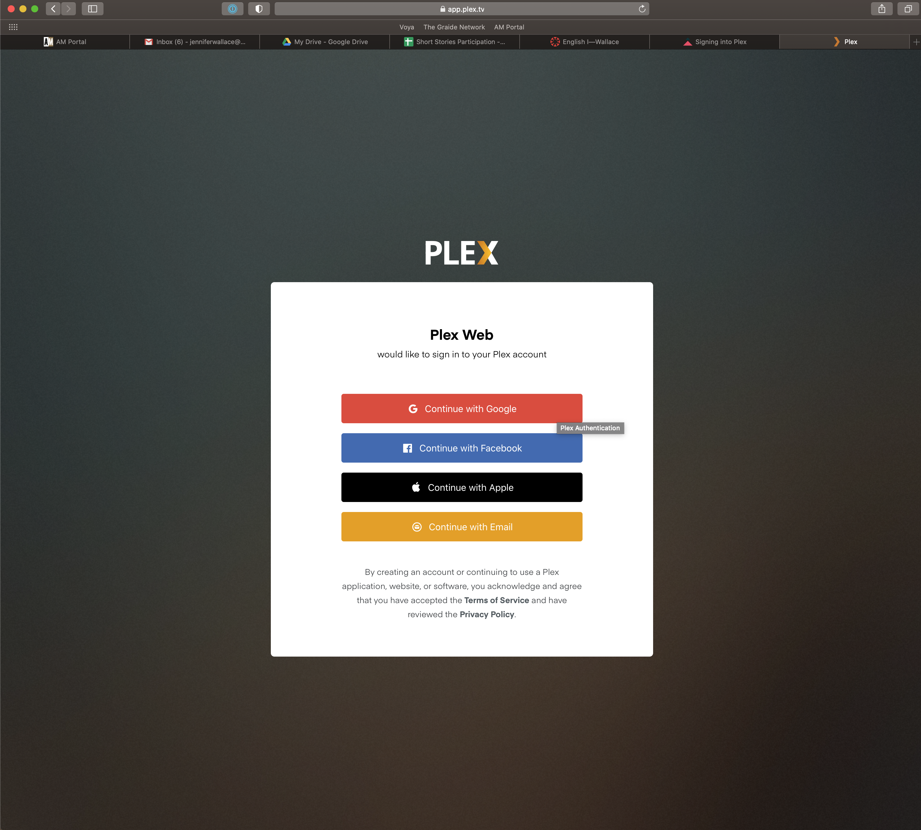Click the shield icon in address bar
Image resolution: width=921 pixels, height=830 pixels.
pos(258,9)
